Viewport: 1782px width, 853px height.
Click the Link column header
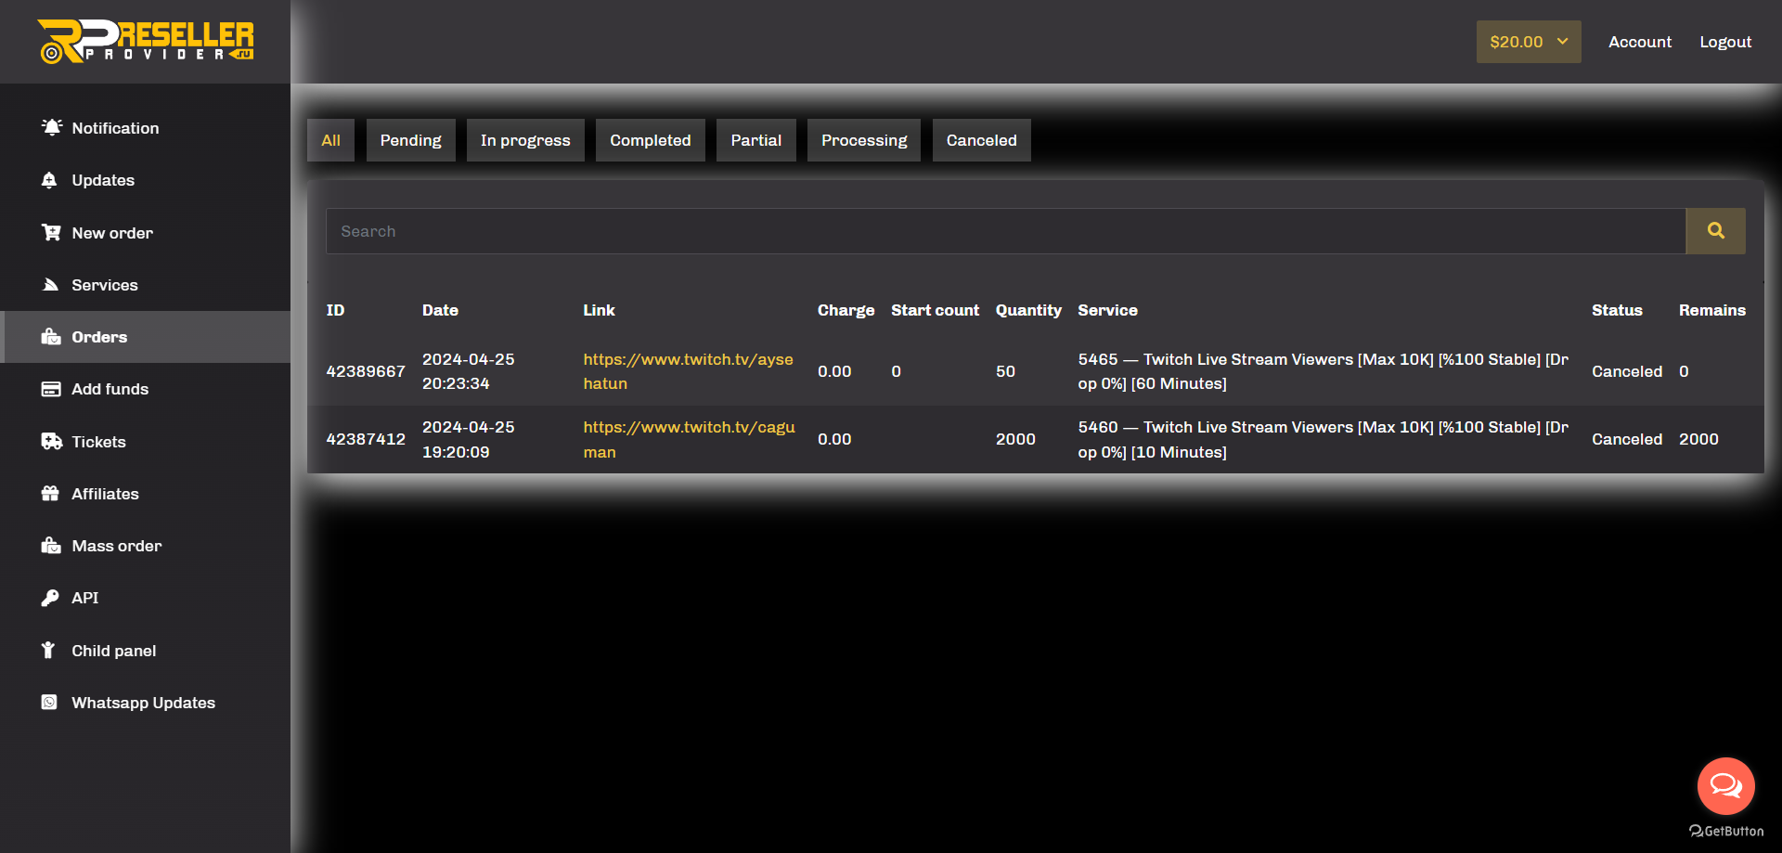[599, 310]
